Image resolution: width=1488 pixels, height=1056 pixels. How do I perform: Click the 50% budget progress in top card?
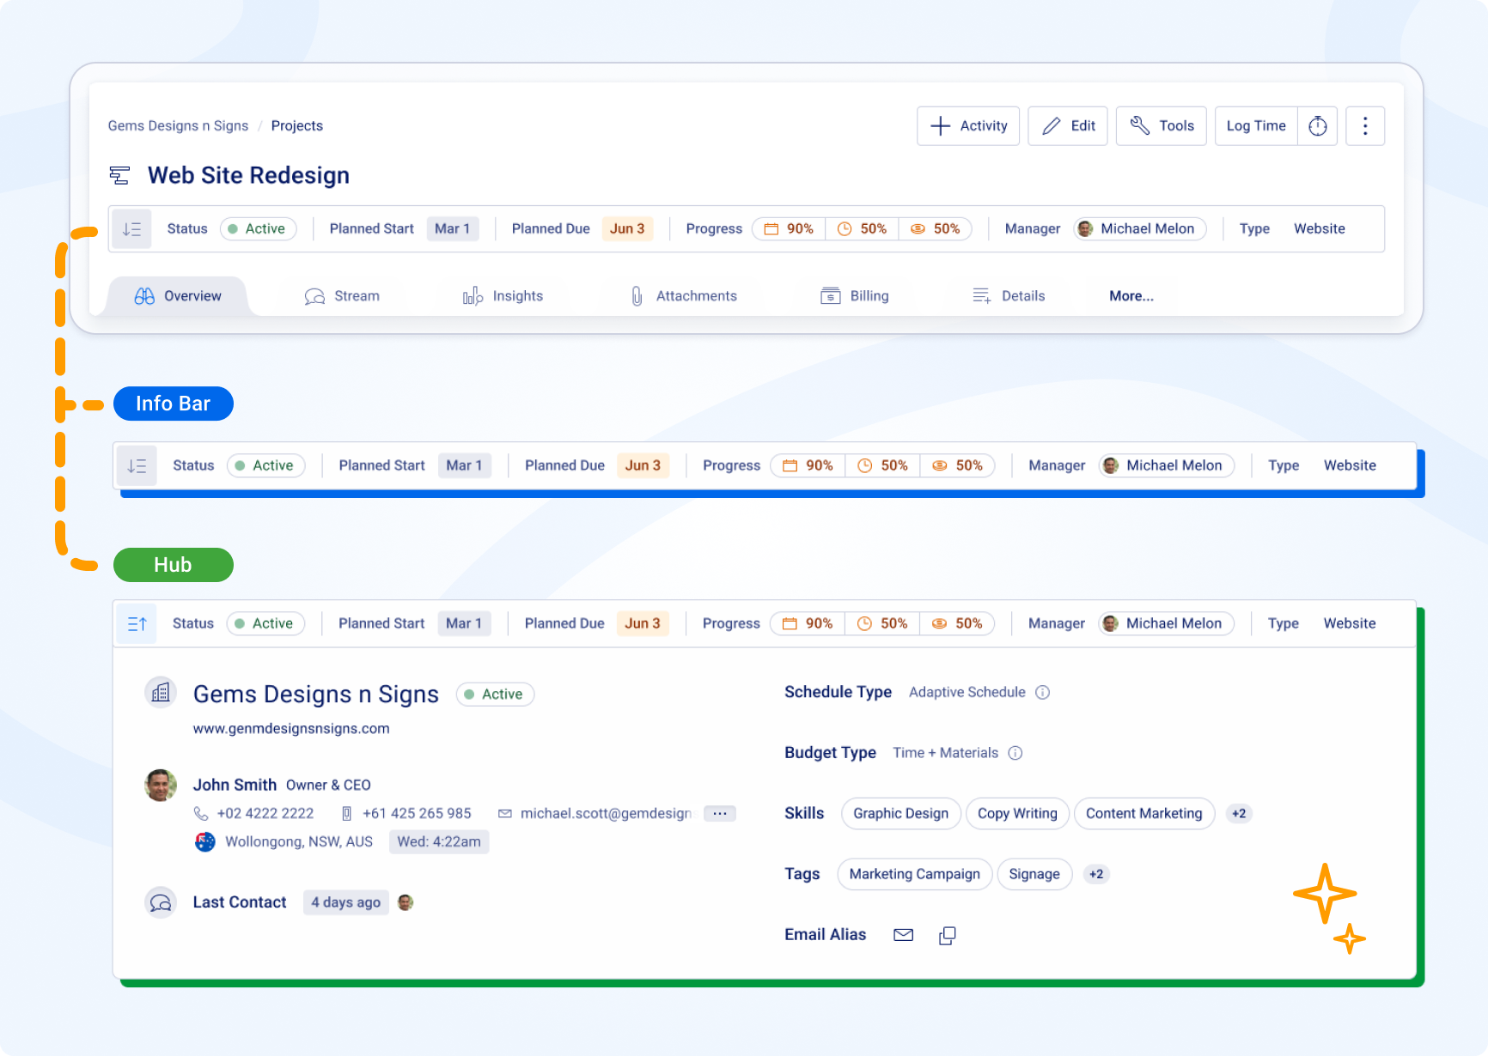tap(936, 229)
